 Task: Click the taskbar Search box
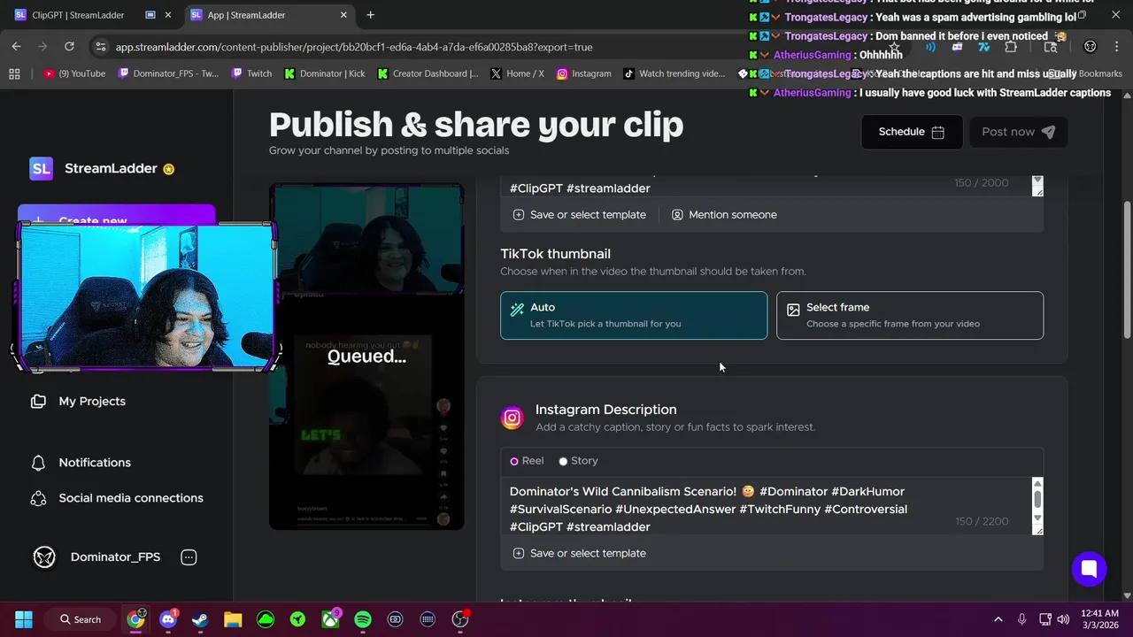click(81, 619)
